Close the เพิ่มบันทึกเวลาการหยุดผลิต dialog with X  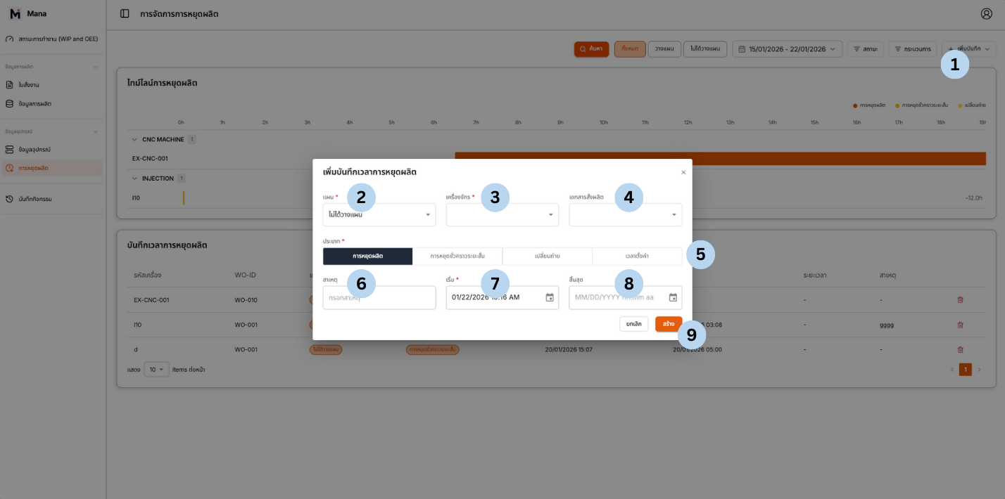coord(683,172)
